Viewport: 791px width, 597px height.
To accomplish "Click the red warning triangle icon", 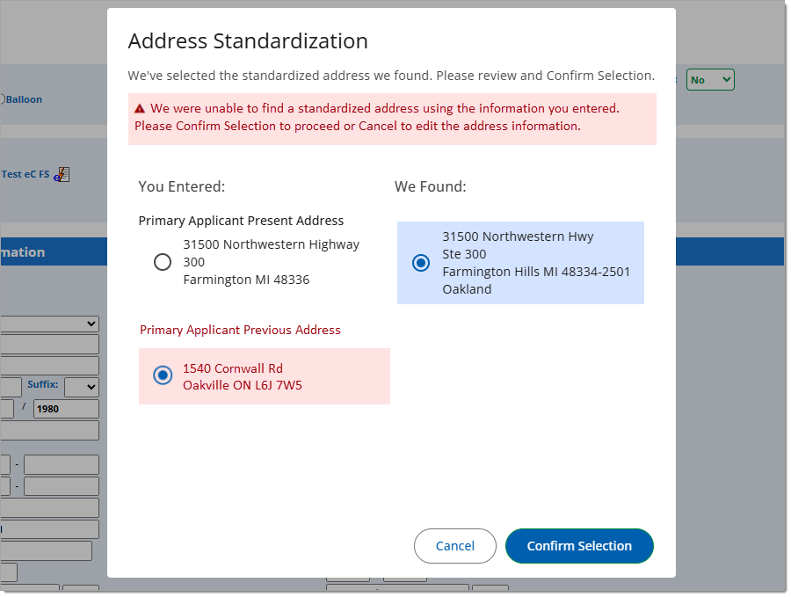I will click(140, 109).
